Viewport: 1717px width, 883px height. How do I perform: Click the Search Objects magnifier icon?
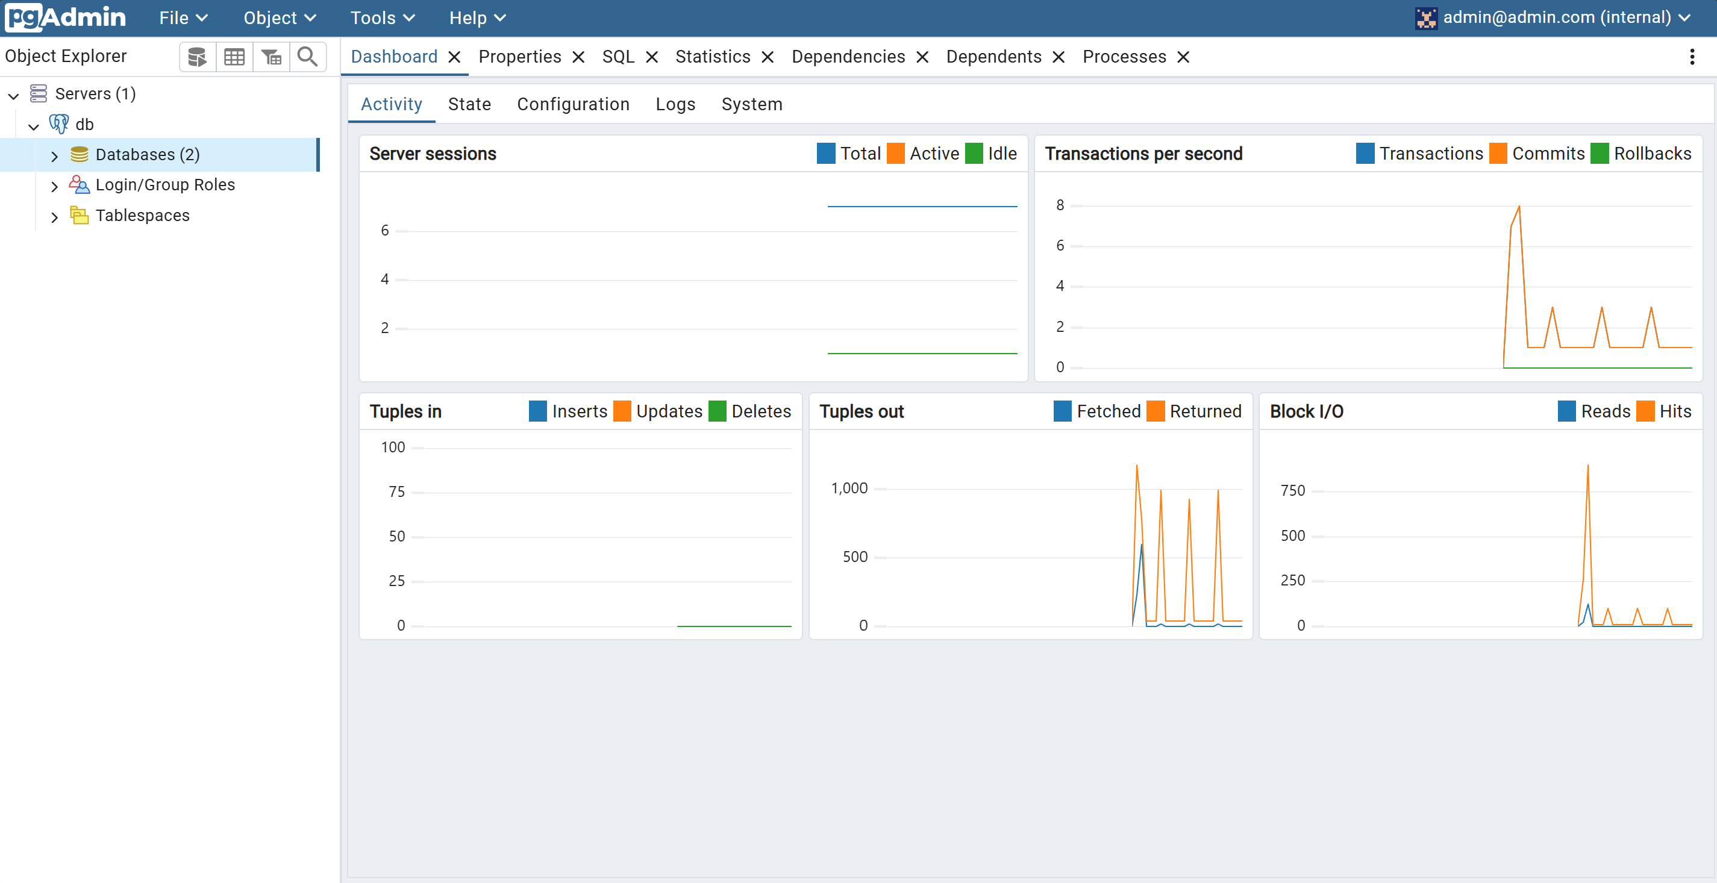point(307,57)
